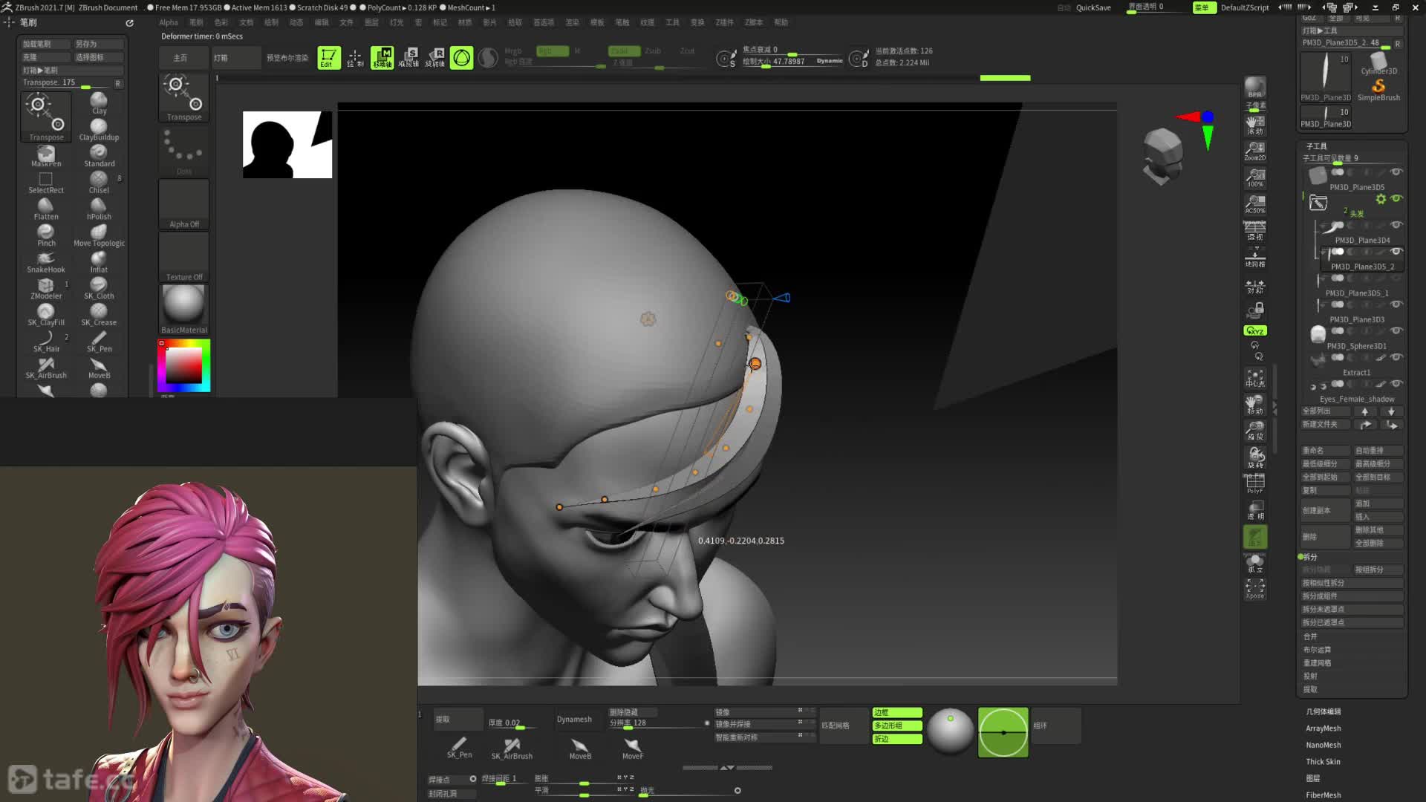Viewport: 1426px width, 802px height.
Task: Expand the 子工具 panel header
Action: 1316,146
